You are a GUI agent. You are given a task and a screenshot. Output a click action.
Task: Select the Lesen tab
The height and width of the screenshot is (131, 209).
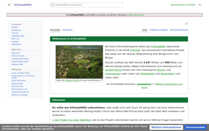click(x=145, y=30)
